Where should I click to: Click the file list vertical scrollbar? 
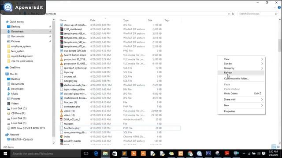click(x=280, y=45)
